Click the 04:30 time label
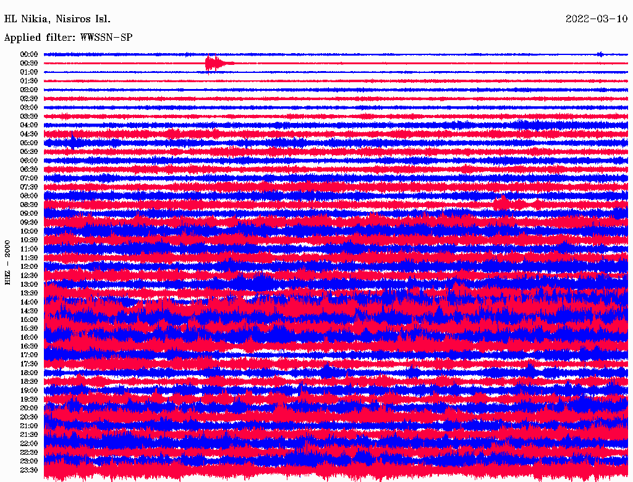The width and height of the screenshot is (633, 482). tap(29, 134)
